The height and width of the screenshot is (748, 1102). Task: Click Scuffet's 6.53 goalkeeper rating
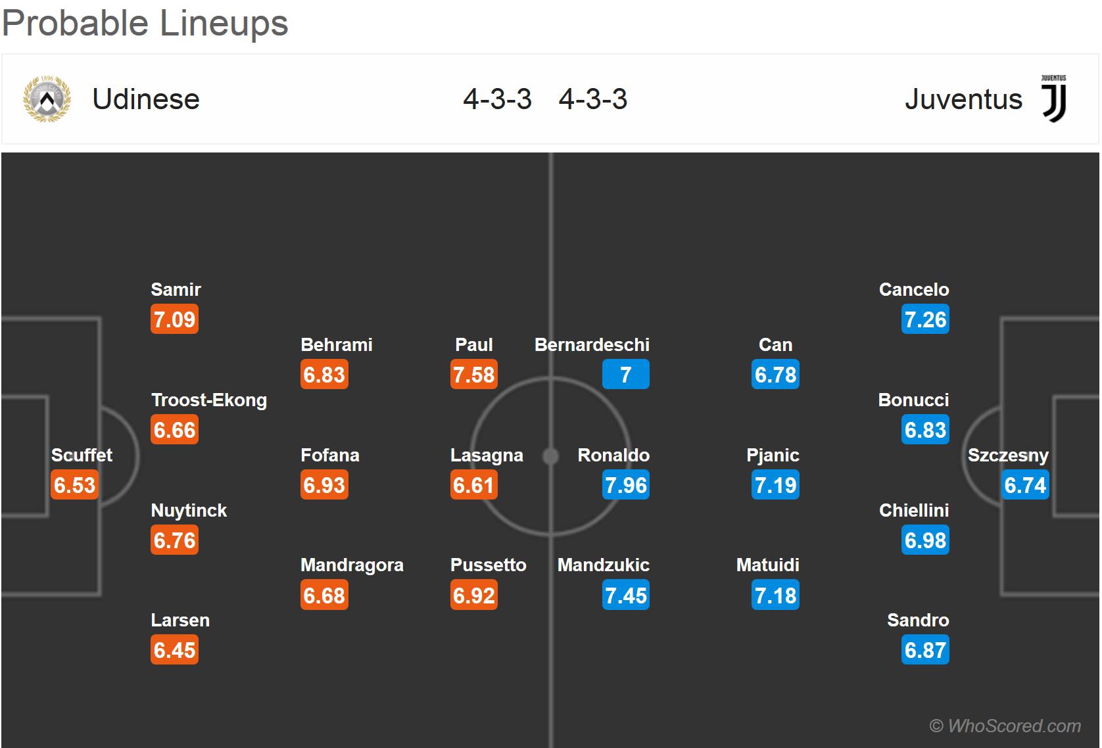tap(74, 485)
